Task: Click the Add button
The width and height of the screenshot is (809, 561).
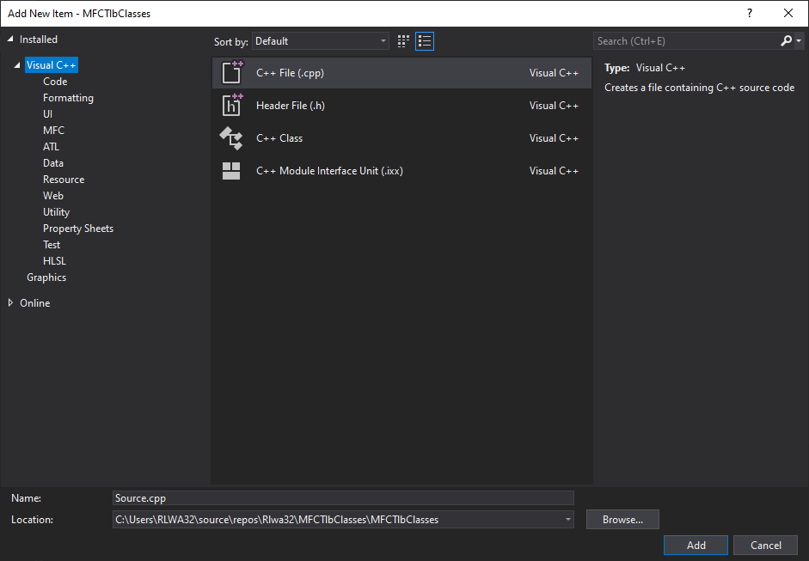Action: (696, 545)
